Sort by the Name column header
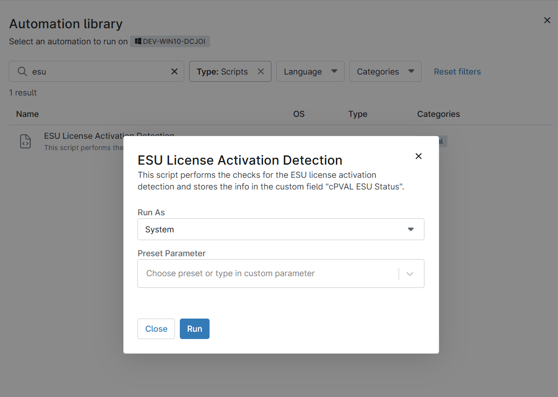Image resolution: width=558 pixels, height=397 pixels. (x=27, y=114)
